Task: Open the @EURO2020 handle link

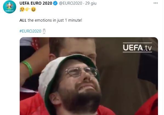Action: pos(70,3)
